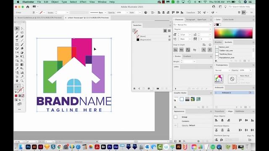The height and width of the screenshot is (151, 269).
Task: Toggle Clip checkbox in Transparency panel
Action: coord(239,80)
